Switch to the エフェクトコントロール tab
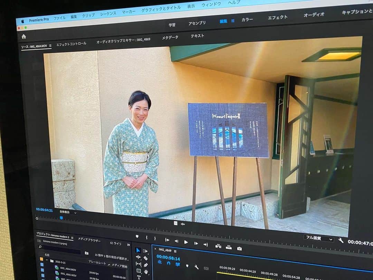 point(71,44)
